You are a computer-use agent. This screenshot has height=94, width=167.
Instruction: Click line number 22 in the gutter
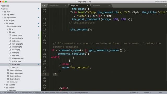pyautogui.click(x=45, y=50)
